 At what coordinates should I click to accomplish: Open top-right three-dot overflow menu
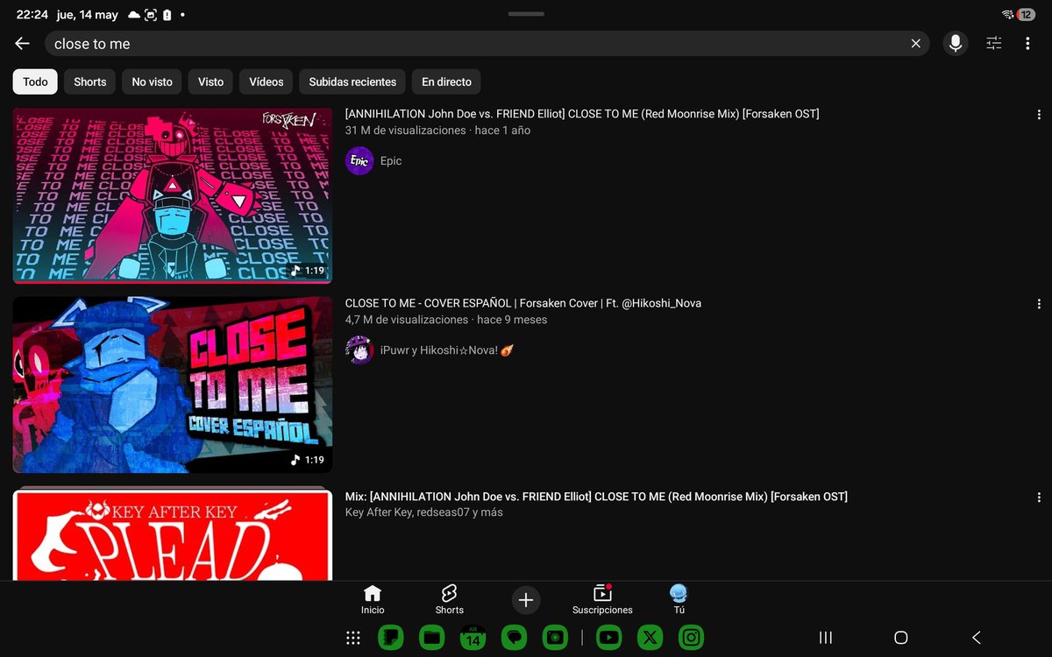pos(1027,44)
